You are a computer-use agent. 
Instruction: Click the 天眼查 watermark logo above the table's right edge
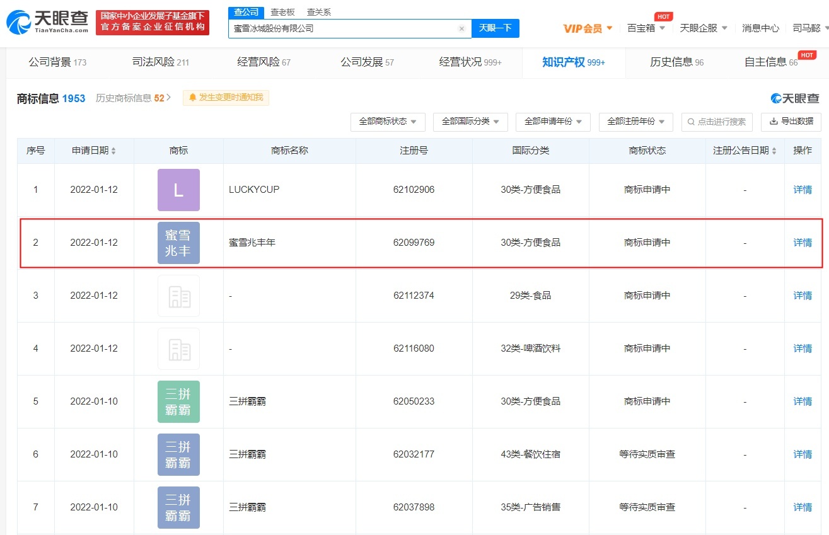795,98
